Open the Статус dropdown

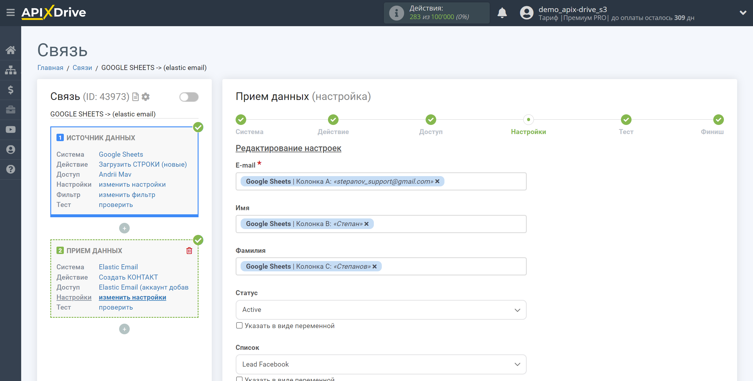[x=381, y=310]
